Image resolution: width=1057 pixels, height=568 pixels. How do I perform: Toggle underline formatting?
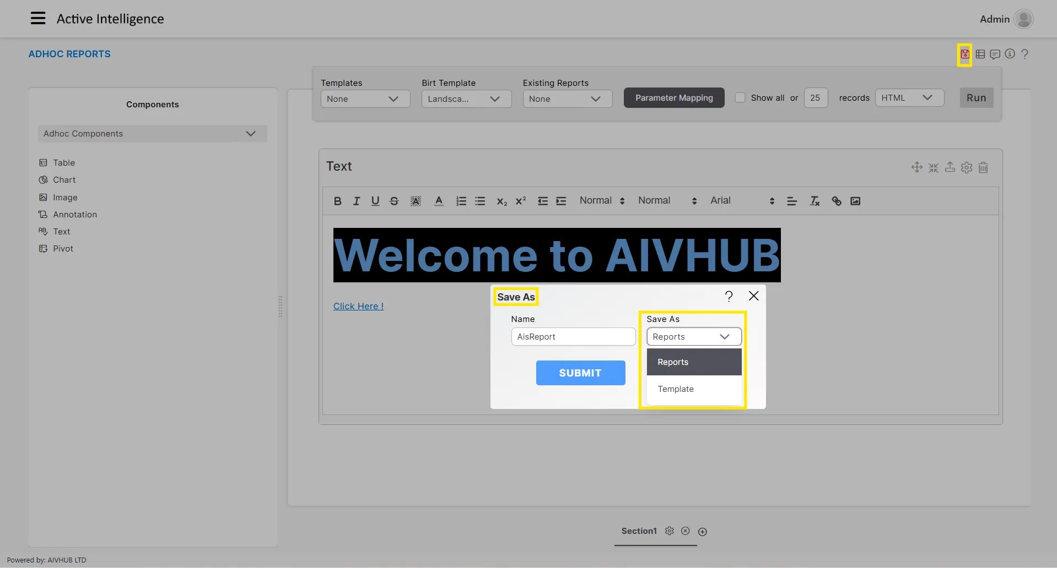(375, 201)
